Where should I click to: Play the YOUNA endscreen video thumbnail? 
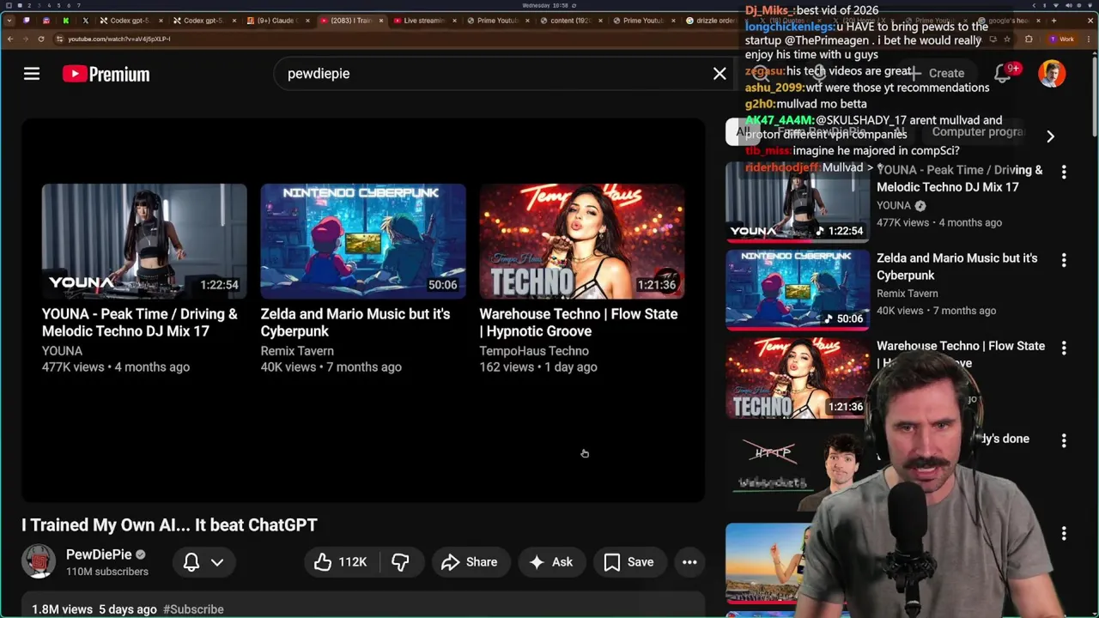coord(144,241)
